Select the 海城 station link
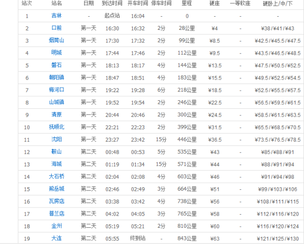This screenshot has width=304, height=244. point(57,164)
